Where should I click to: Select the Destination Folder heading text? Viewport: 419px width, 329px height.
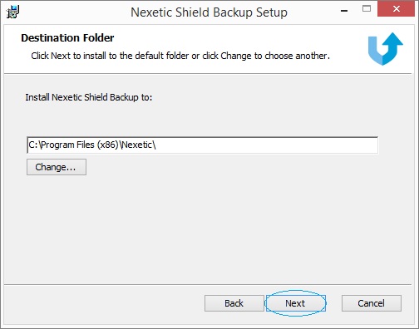67,38
